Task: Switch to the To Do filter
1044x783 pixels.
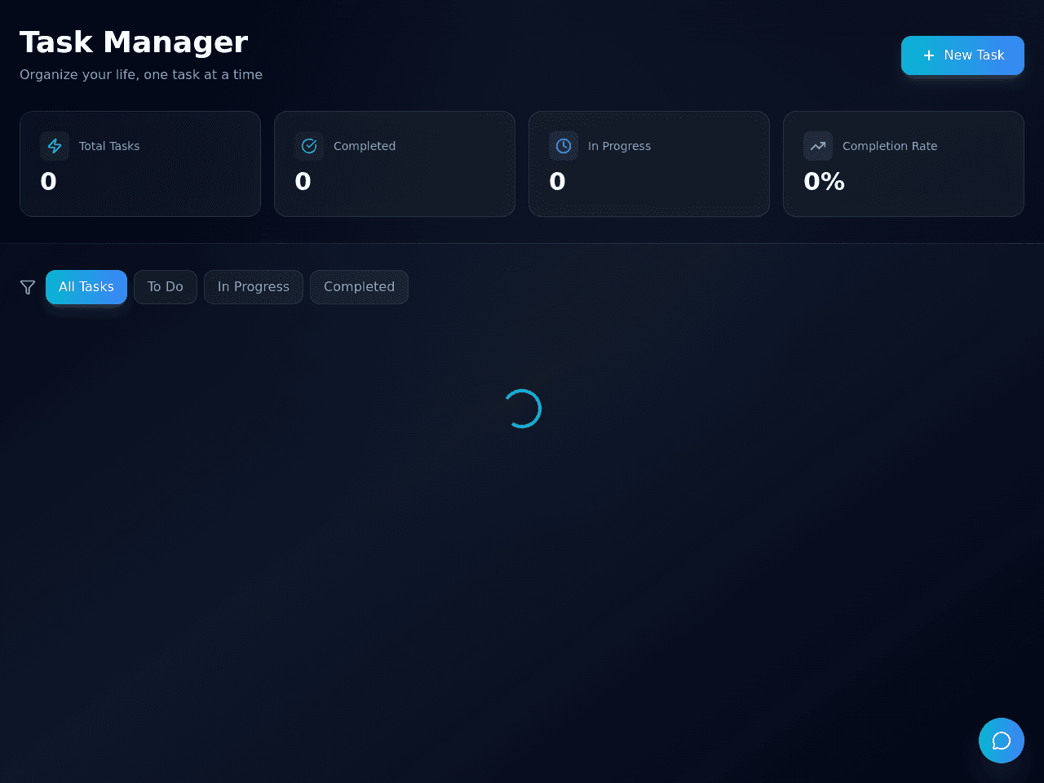Action: 166,287
